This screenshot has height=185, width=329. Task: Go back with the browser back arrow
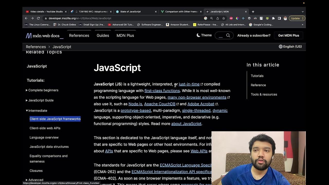click(x=26, y=18)
